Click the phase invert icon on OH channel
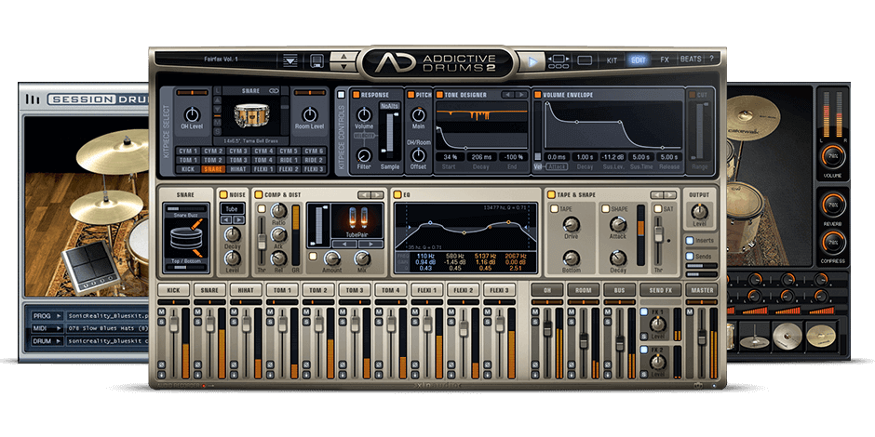This screenshot has width=875, height=437. click(535, 364)
